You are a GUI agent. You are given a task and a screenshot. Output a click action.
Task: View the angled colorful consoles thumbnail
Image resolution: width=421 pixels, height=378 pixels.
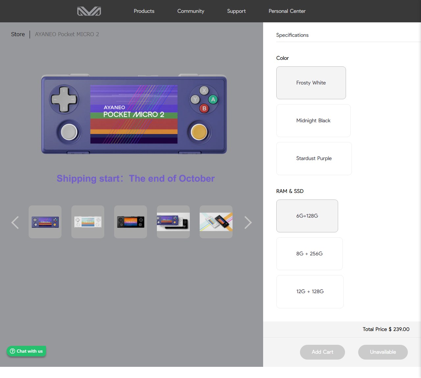pyautogui.click(x=216, y=222)
